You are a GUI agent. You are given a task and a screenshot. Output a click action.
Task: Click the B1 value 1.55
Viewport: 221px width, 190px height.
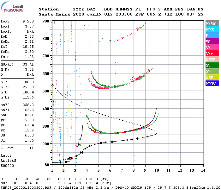29,140
